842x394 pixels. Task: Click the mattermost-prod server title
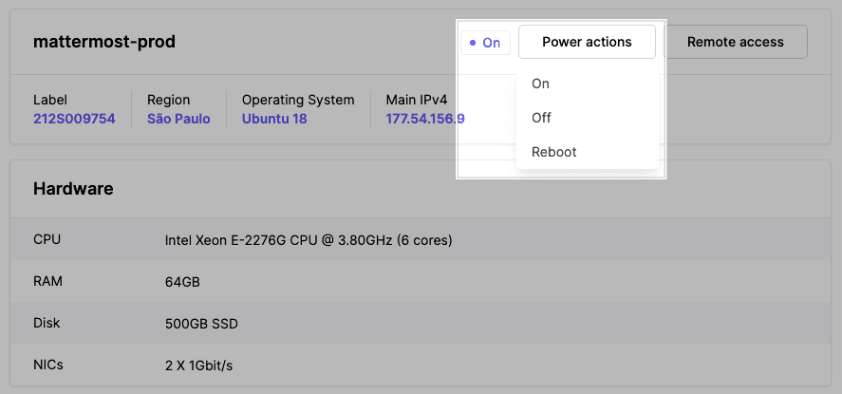pyautogui.click(x=104, y=42)
